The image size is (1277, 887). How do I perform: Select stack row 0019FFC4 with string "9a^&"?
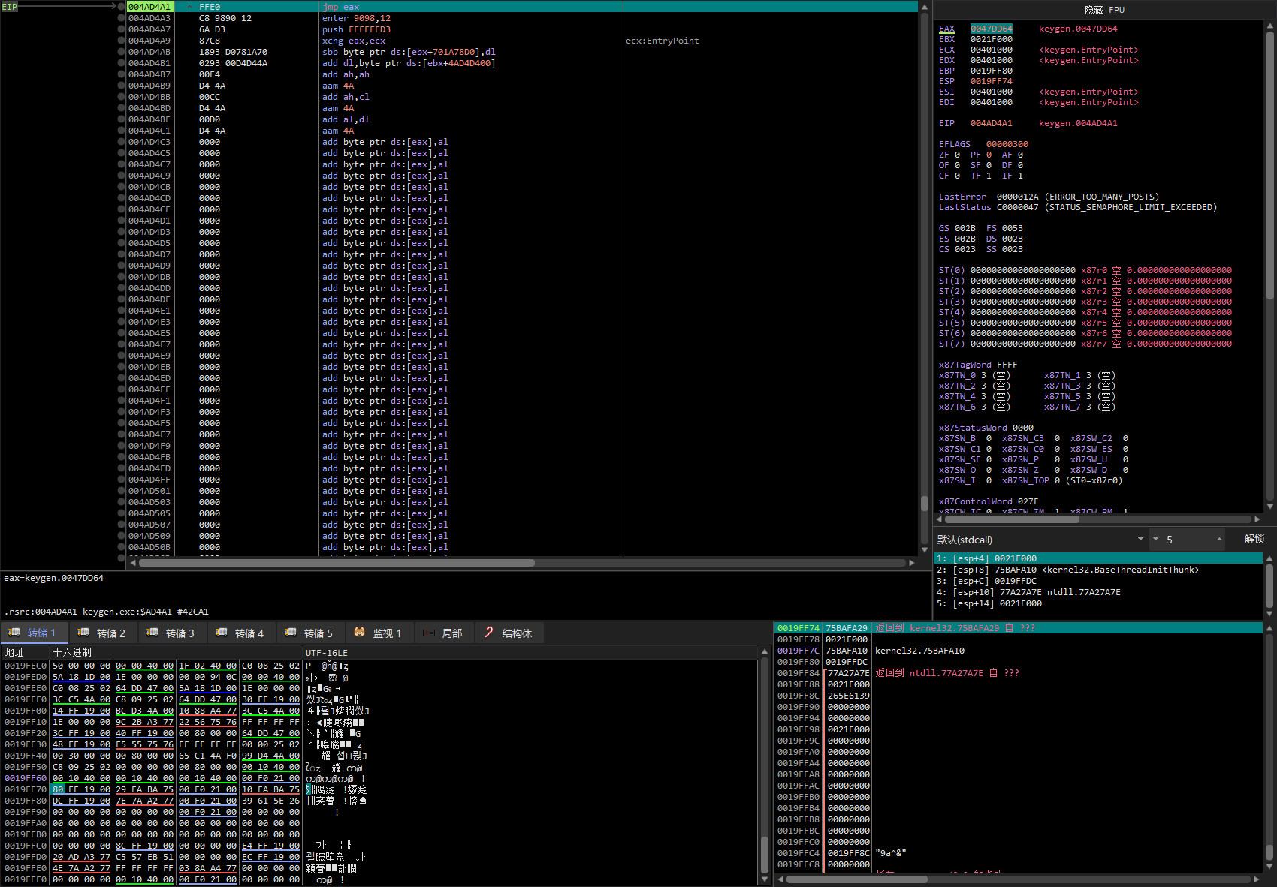pos(1018,853)
